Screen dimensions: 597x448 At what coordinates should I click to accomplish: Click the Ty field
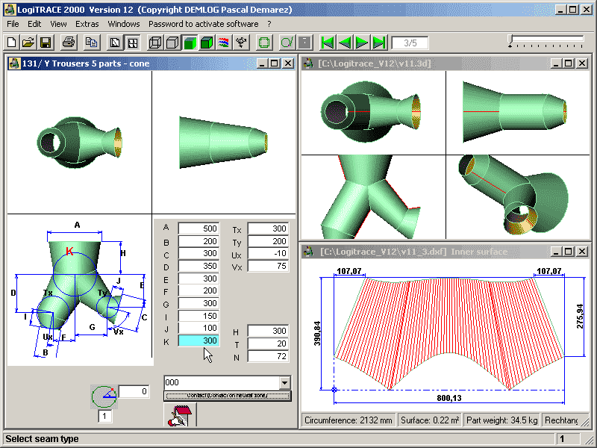268,241
